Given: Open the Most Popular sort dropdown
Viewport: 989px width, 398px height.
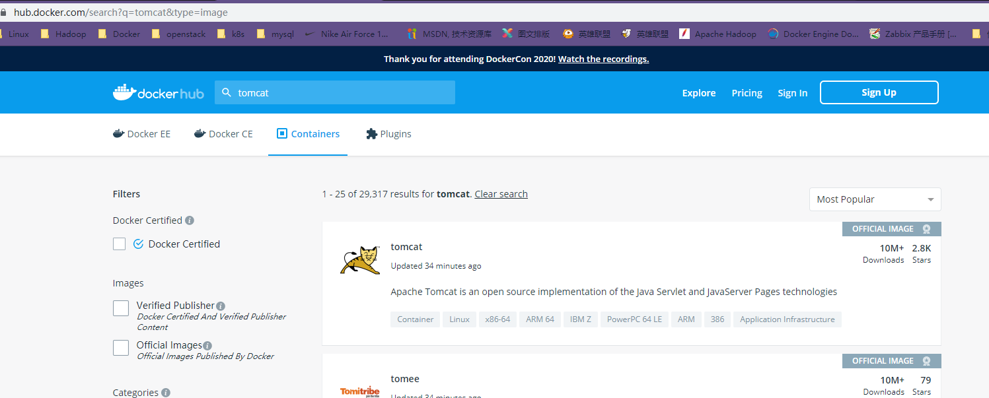Looking at the screenshot, I should pyautogui.click(x=875, y=199).
